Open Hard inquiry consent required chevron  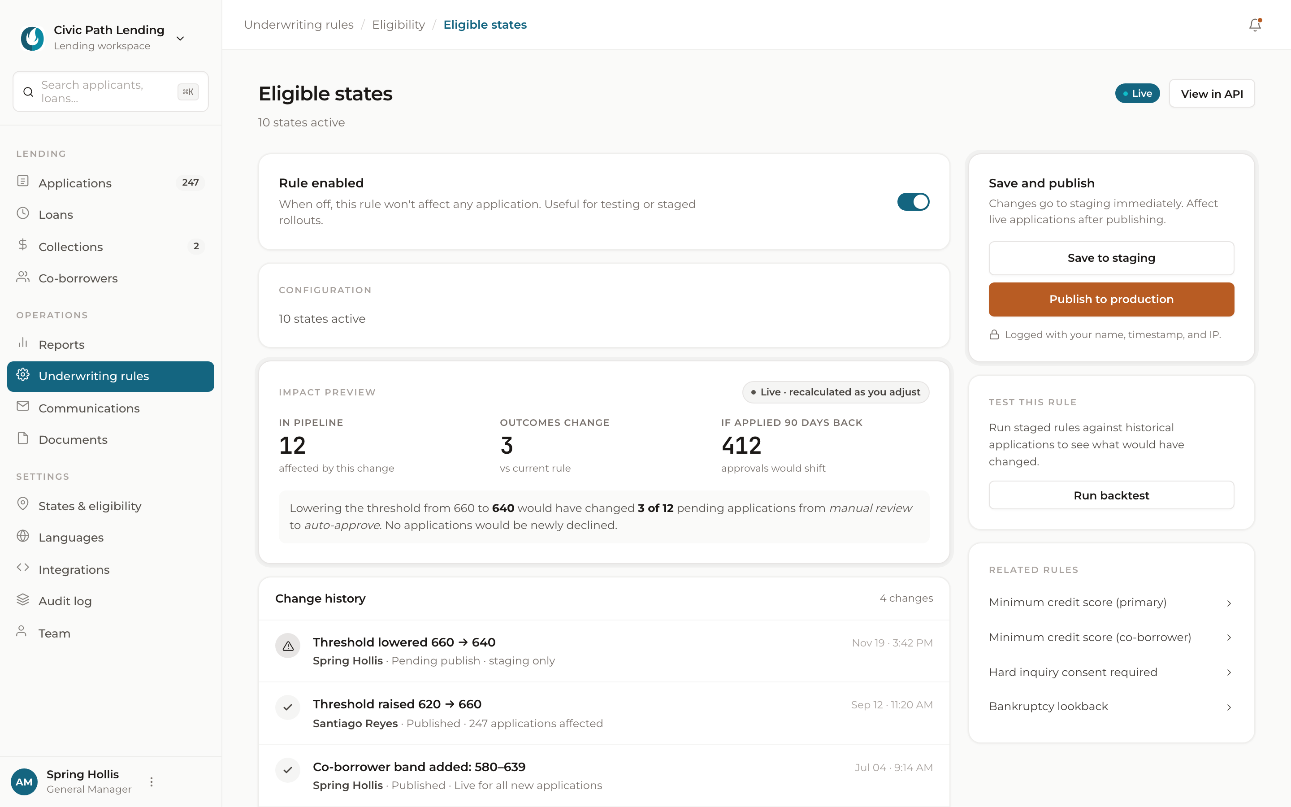(x=1229, y=673)
